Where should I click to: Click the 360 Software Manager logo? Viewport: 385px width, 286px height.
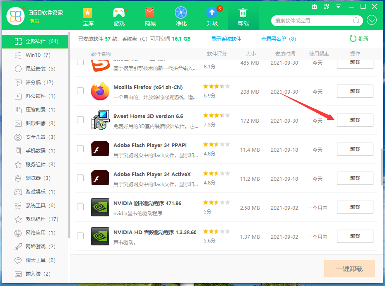(16, 16)
